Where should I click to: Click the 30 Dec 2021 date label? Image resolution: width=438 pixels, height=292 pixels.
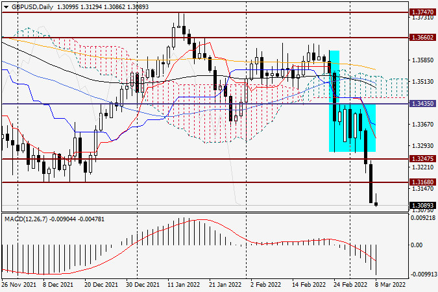143,285
